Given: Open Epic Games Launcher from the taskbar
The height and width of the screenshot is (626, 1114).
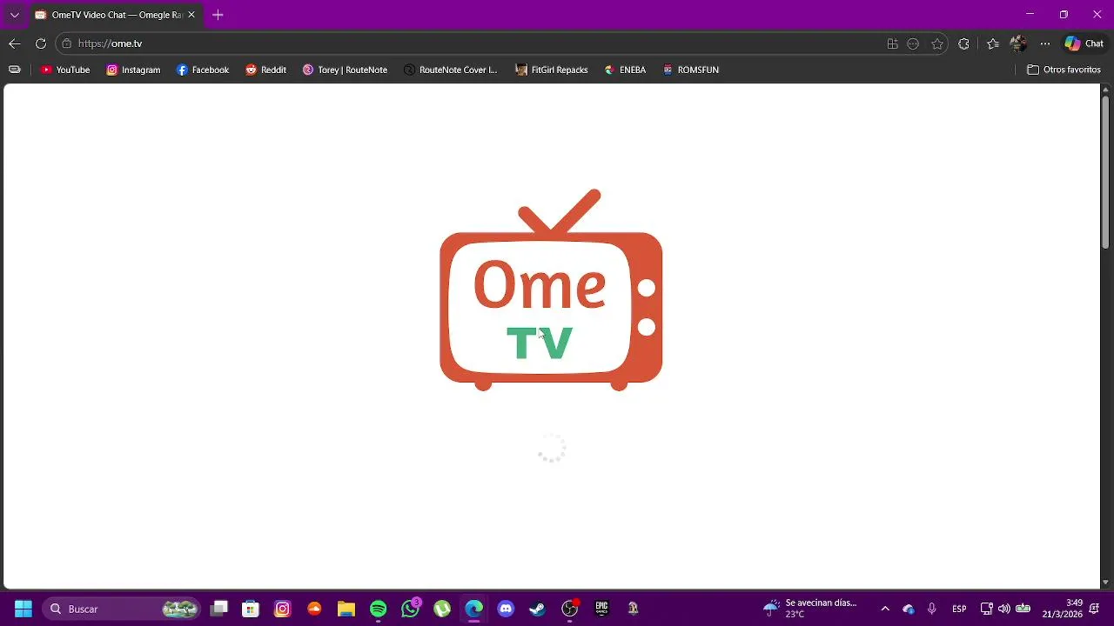Looking at the screenshot, I should [x=601, y=609].
